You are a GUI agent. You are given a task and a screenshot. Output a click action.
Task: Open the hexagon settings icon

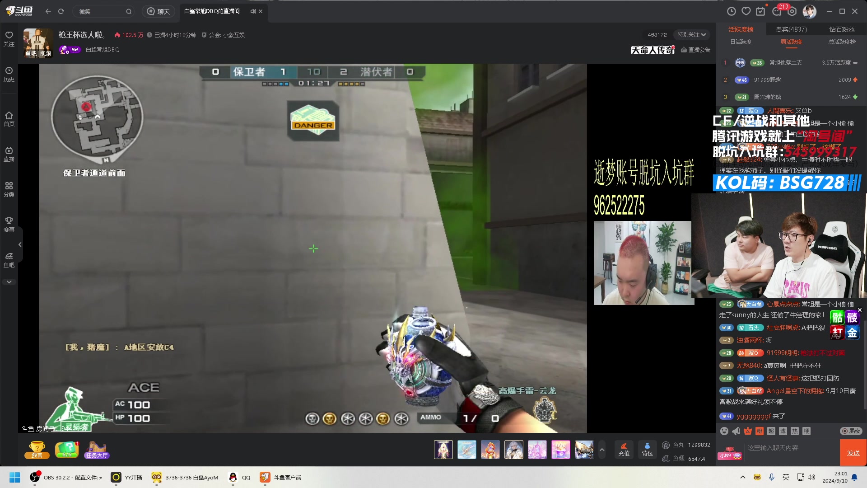pyautogui.click(x=792, y=11)
